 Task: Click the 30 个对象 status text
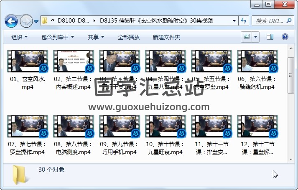coord(51,170)
